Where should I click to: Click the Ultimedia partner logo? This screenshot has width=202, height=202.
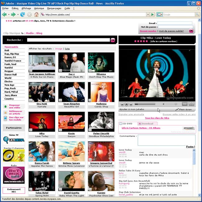14,140
